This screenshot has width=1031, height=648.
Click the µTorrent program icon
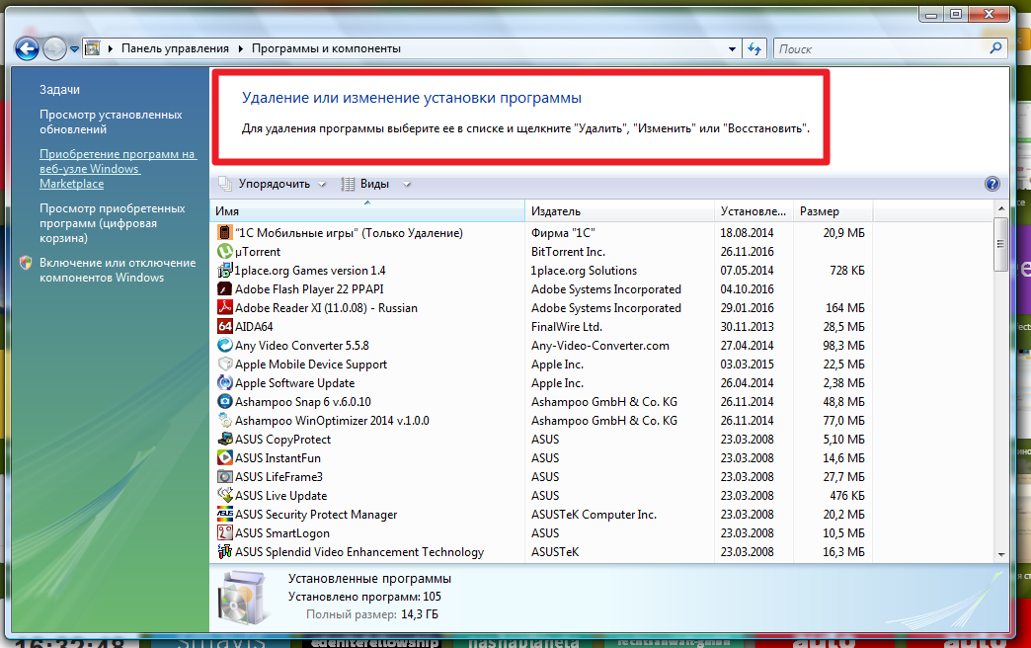point(225,251)
